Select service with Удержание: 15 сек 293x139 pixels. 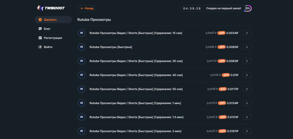point(136,33)
